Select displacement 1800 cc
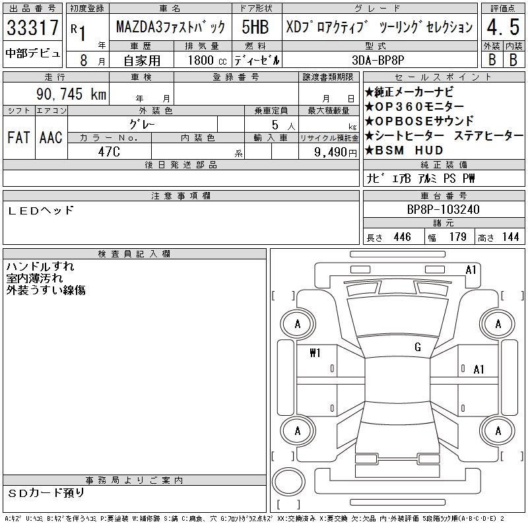 click(x=207, y=60)
